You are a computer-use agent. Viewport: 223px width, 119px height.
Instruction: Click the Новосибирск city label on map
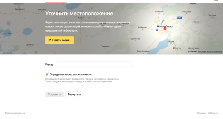[165, 26]
